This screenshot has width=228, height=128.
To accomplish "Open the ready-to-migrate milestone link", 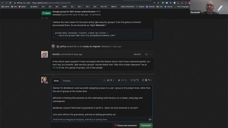I will pyautogui.click(x=92, y=47).
